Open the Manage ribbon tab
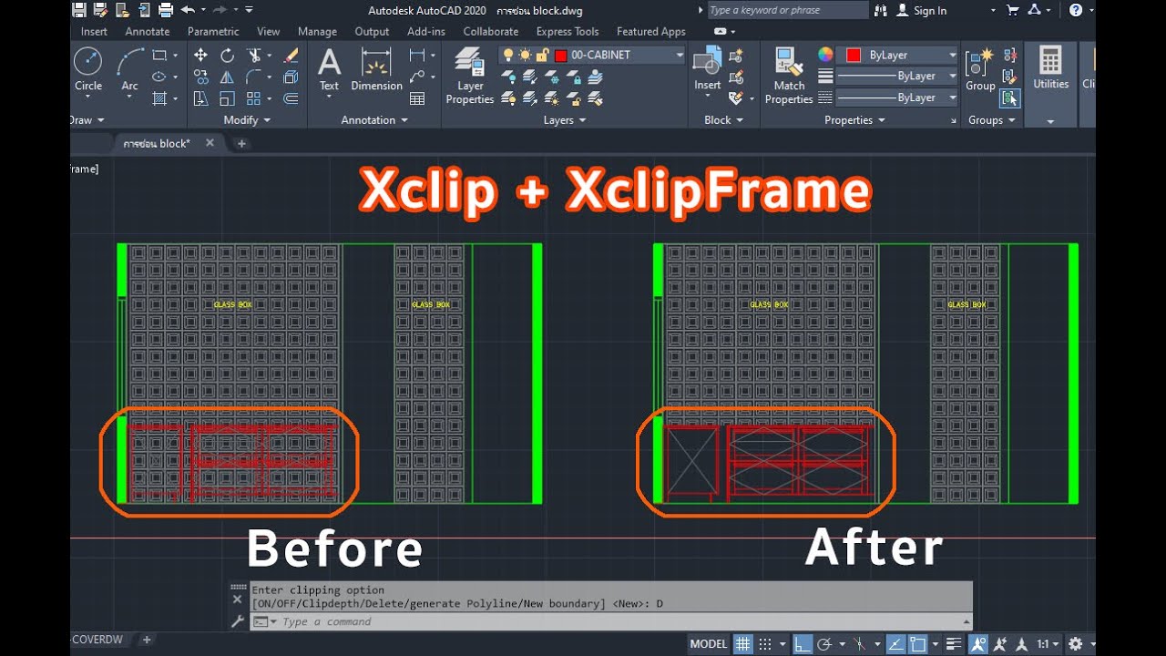This screenshot has height=656, width=1166. coord(317,31)
